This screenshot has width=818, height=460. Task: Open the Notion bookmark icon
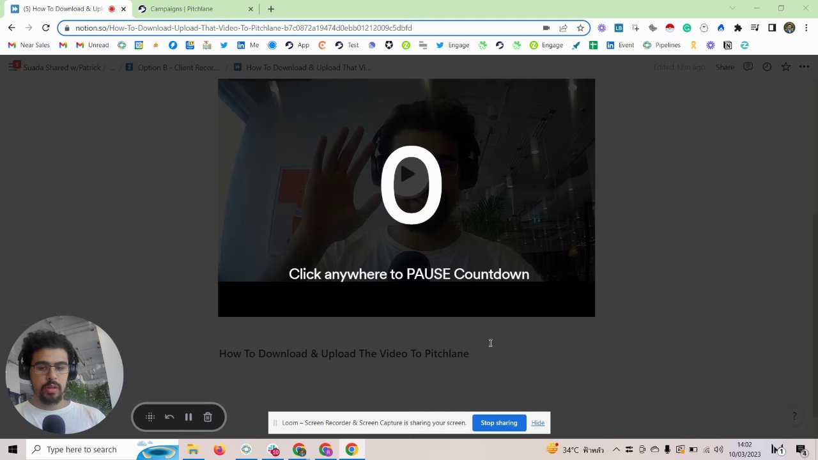pyautogui.click(x=727, y=45)
